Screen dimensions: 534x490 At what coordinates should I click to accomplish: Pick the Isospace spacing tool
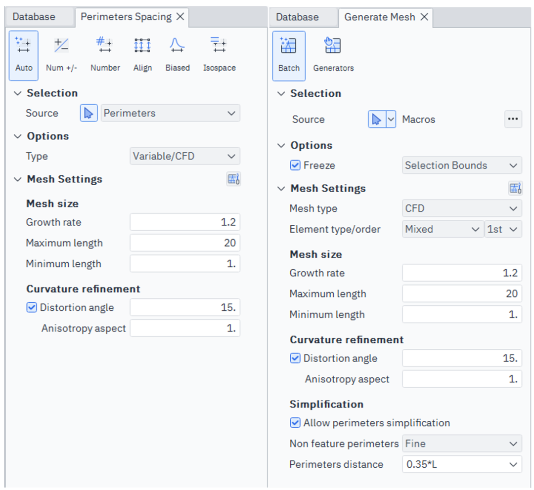[x=219, y=55]
